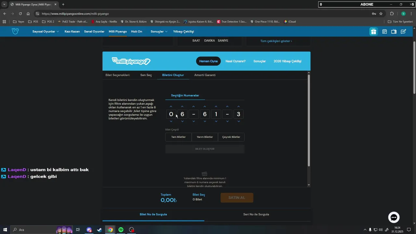Increase the digit showing 1
The height and width of the screenshot is (234, 416).
tap(216, 107)
